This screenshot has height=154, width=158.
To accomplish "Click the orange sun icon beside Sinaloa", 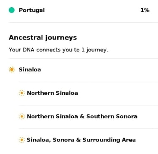I will pos(12,69).
